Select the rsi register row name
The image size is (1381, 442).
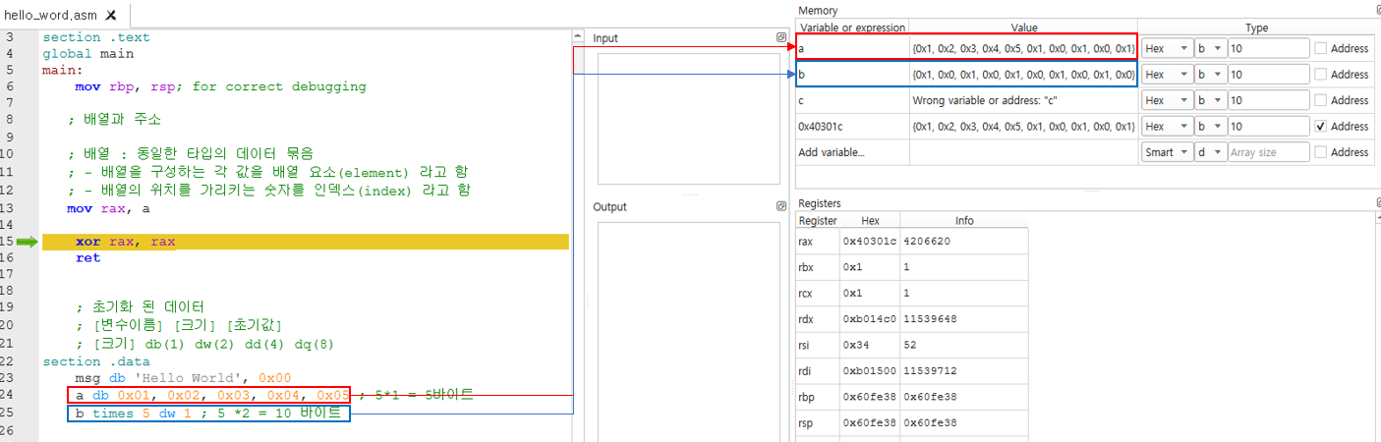[818, 345]
